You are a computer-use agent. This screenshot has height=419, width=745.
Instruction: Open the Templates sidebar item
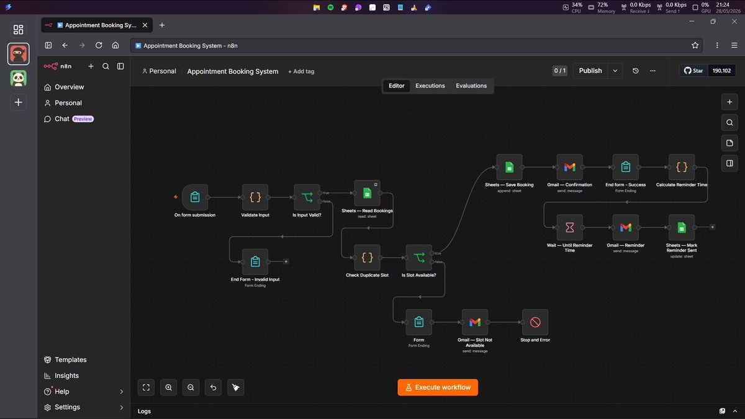point(83,359)
